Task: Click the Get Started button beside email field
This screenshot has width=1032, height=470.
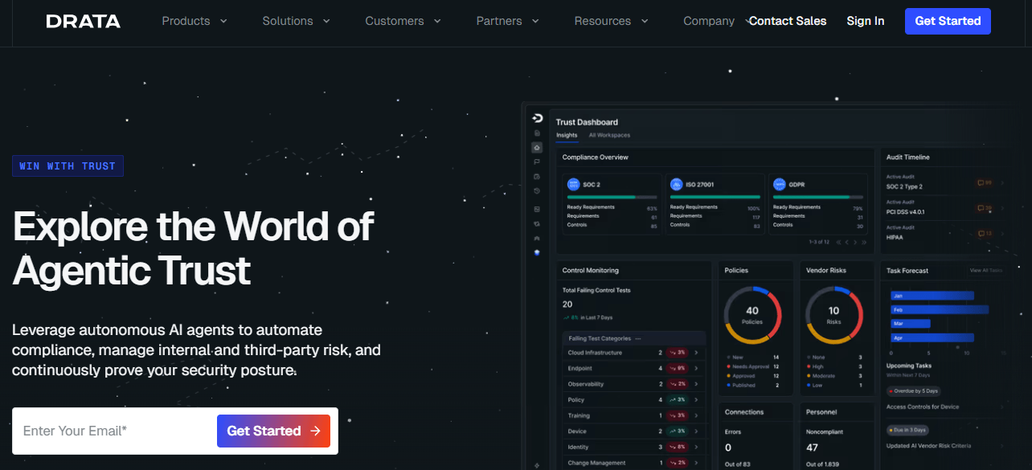Action: point(273,431)
